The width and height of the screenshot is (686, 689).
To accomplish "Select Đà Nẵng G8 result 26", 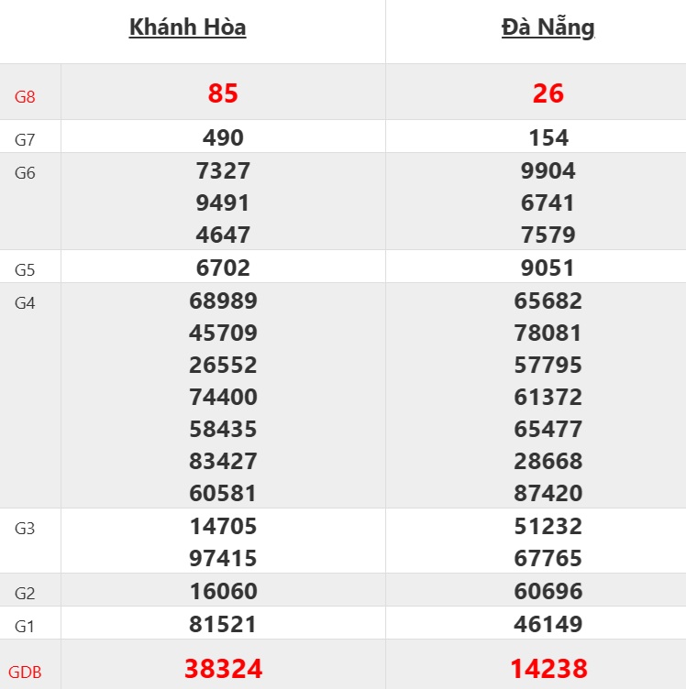I will pos(548,93).
